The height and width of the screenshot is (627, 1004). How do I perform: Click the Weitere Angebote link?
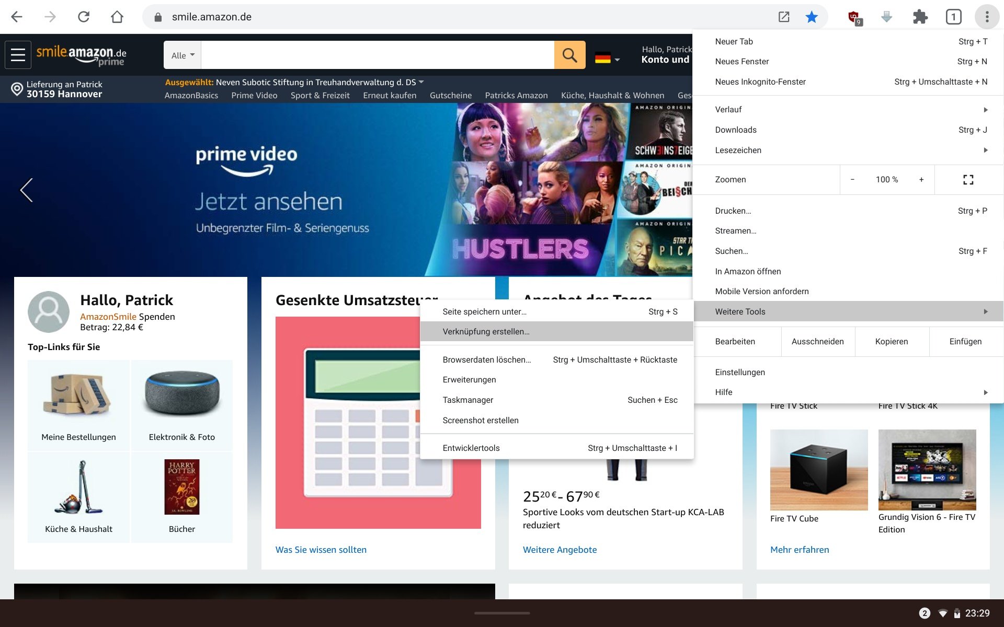[560, 550]
